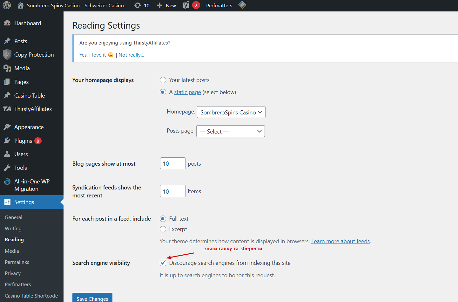Click the diamond icon after Perfmatters
Viewport: 458px width, 302px height.
tap(242, 5)
